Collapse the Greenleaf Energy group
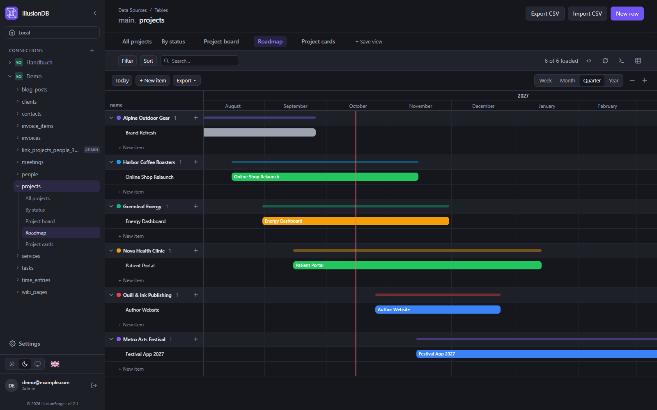The height and width of the screenshot is (410, 657). click(111, 206)
